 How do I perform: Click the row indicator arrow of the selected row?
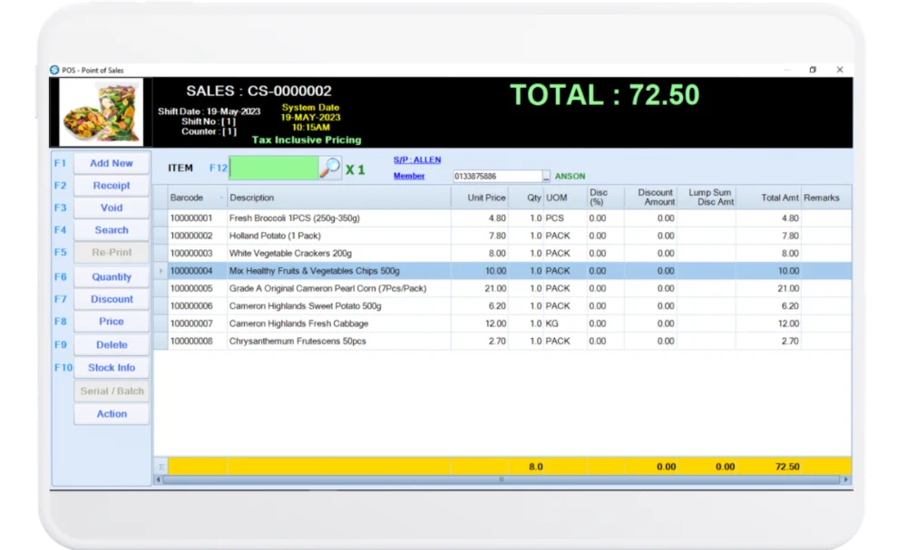[x=161, y=271]
